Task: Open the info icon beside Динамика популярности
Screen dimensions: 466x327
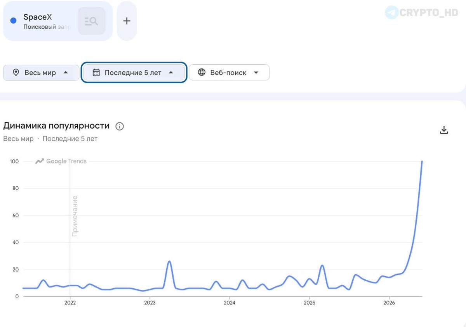Action: 120,126
